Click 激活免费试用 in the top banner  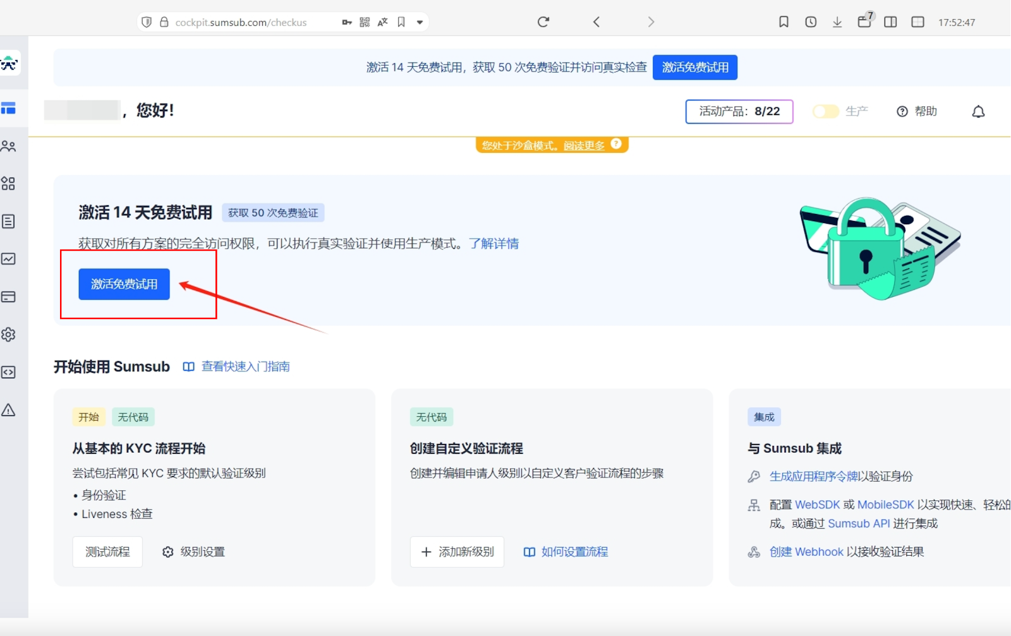coord(695,68)
